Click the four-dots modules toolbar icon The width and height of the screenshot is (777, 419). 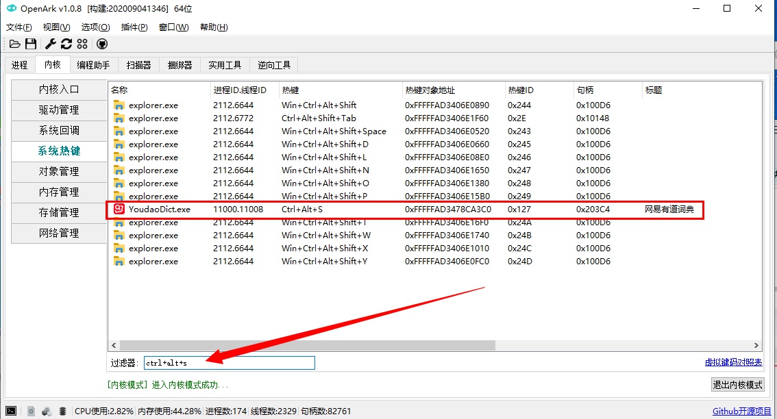[82, 43]
